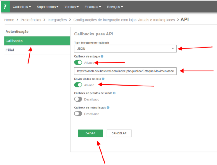
Task: Open the Serviços menu
Action: (x=115, y=7)
